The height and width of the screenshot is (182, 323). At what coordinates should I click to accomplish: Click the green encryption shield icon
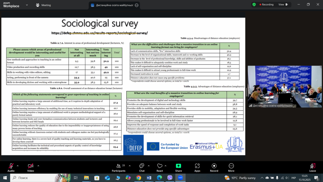pos(254,5)
